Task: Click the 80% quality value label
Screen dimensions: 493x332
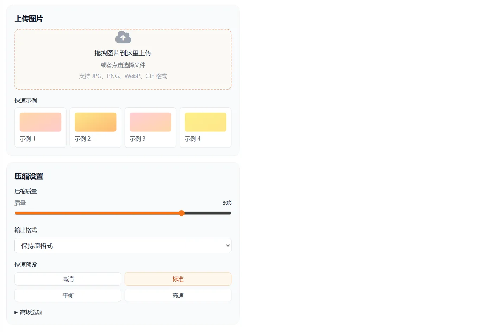Action: 227,202
